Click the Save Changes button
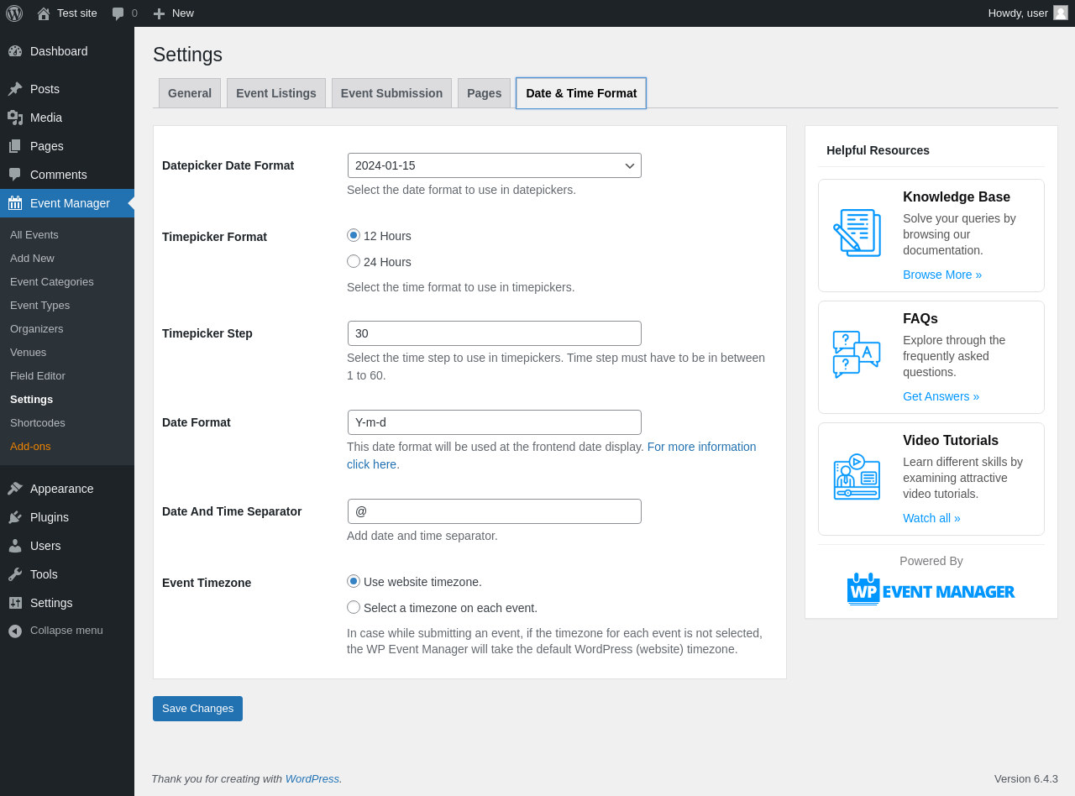The height and width of the screenshot is (796, 1075). [x=197, y=709]
